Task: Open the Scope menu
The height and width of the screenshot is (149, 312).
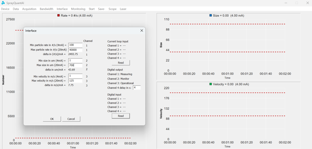Action: point(112,9)
